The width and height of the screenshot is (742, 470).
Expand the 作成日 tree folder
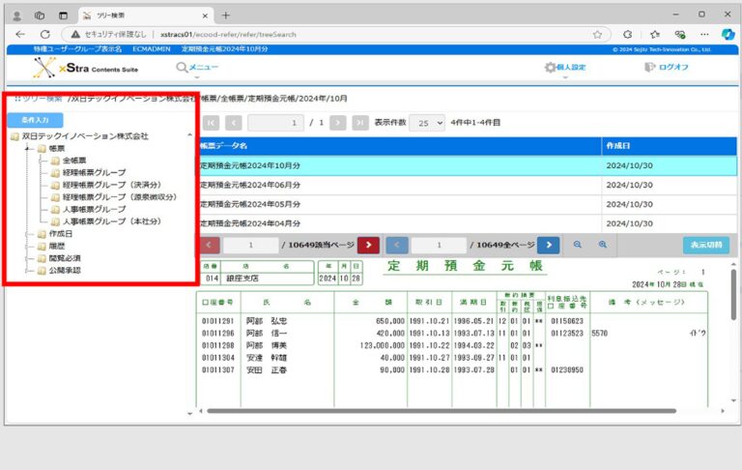click(x=28, y=234)
